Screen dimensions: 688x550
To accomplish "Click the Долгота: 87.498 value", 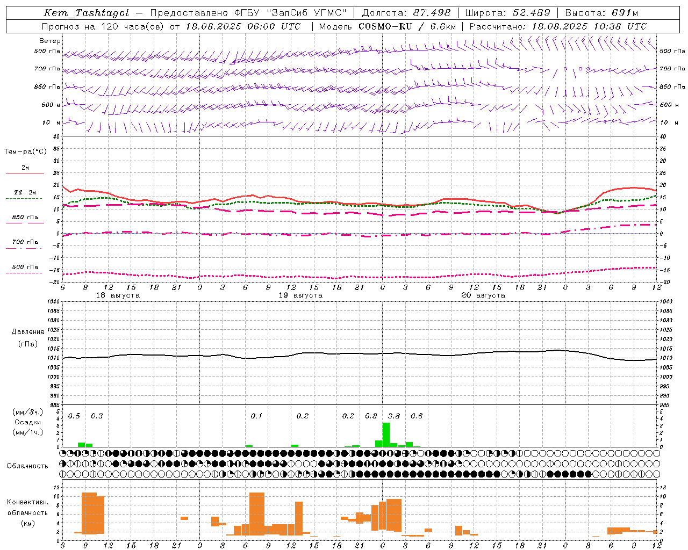I will coord(406,13).
